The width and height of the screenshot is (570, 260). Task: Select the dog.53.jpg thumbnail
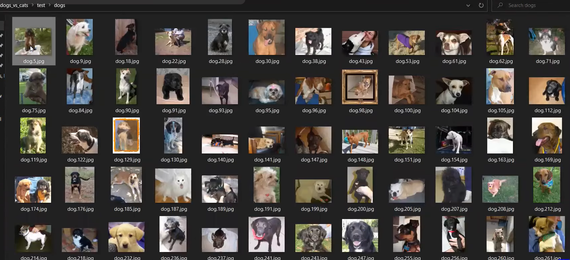(x=407, y=43)
